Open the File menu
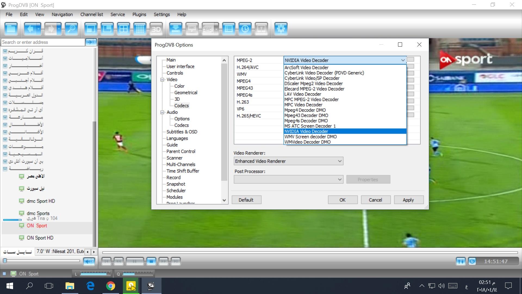 [x=9, y=14]
